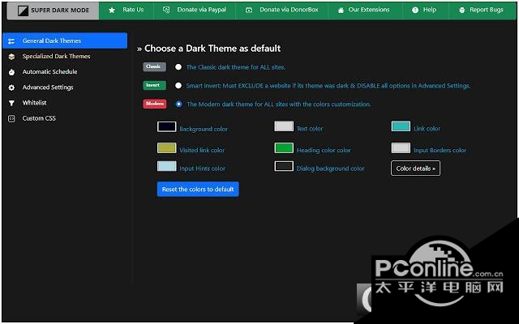Select the Classic dark theme radio button
519x324 pixels.
(178, 67)
